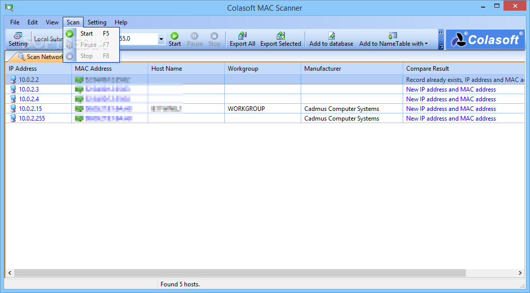Image resolution: width=530 pixels, height=293 pixels.
Task: Click computer icon beside 10.0.2.15
Action: 13,109
